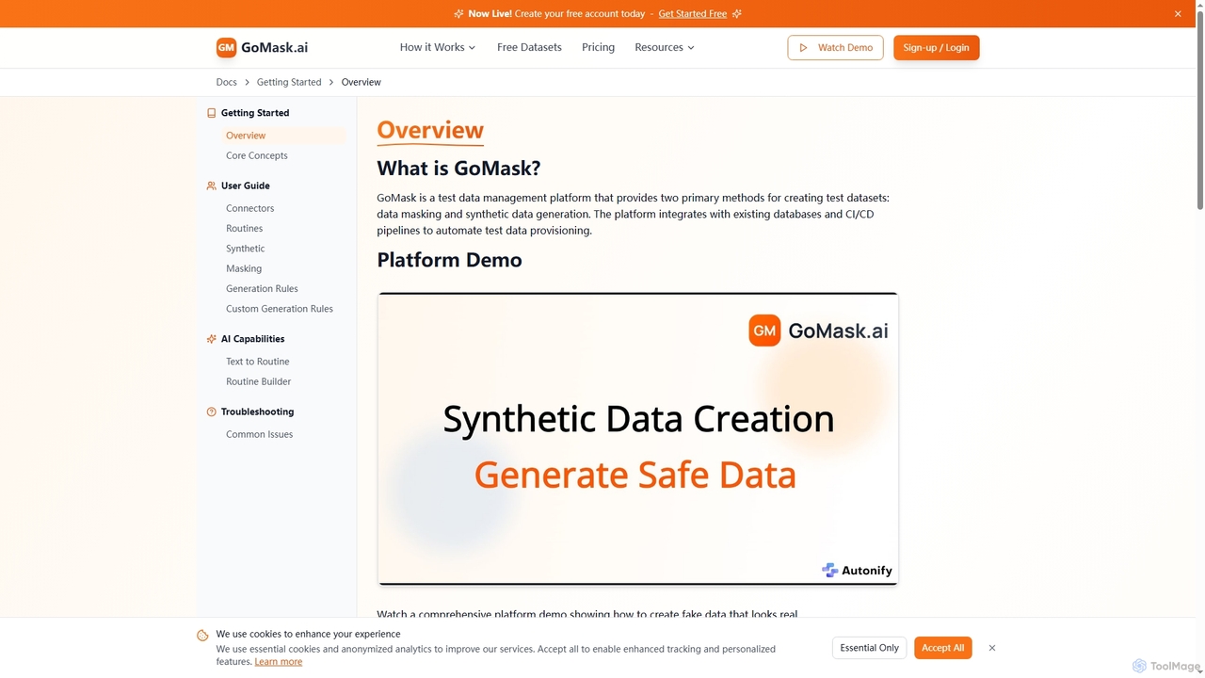Click the Troubleshooting help icon
The image size is (1205, 678).
coord(211,412)
